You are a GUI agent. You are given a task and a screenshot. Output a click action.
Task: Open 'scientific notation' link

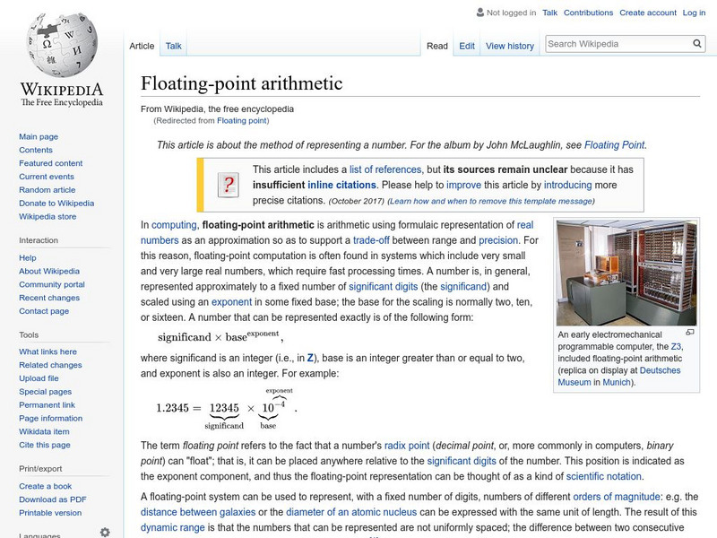[x=603, y=476]
